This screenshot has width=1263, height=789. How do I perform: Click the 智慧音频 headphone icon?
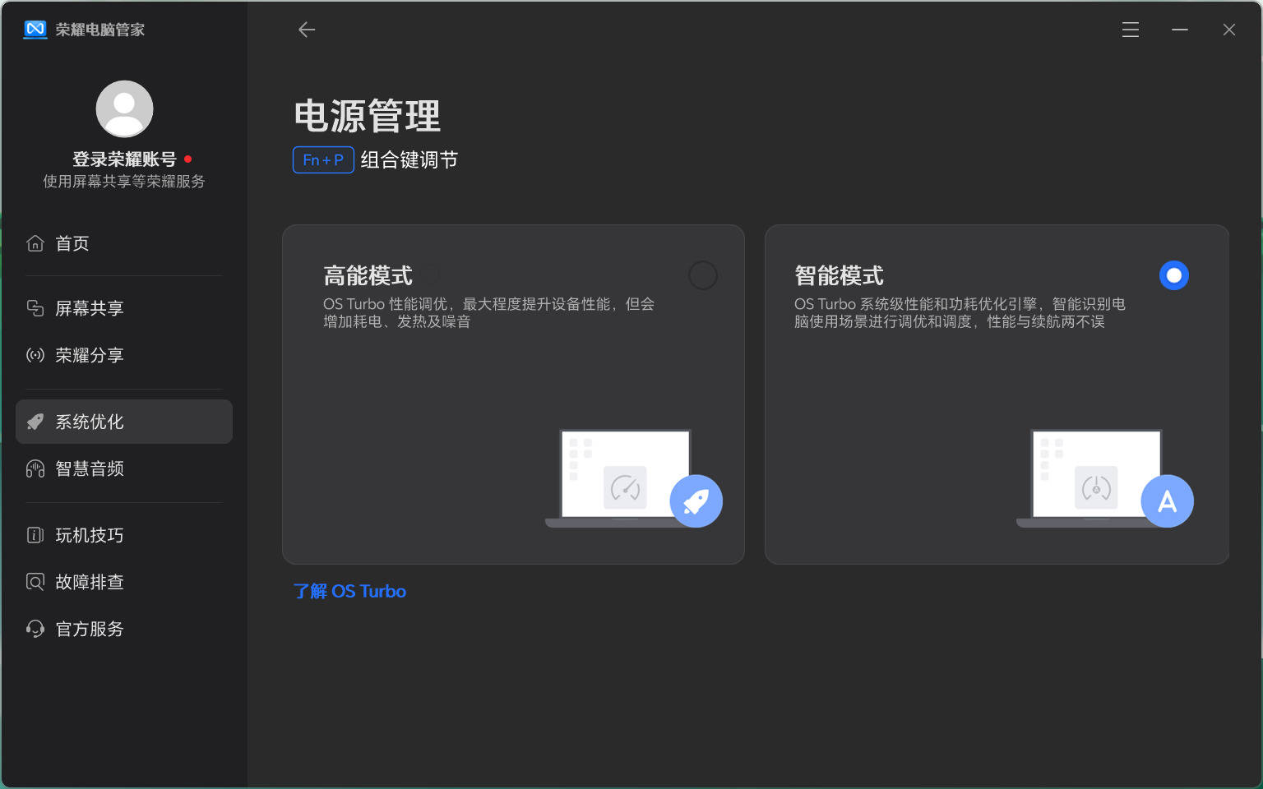pos(35,468)
